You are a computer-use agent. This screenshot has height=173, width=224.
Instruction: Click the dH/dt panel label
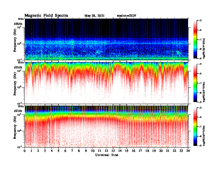click(x=18, y=24)
